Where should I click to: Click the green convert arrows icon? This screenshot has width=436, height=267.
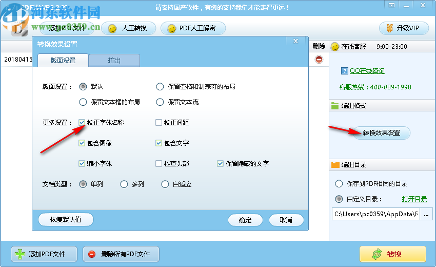tap(377, 254)
